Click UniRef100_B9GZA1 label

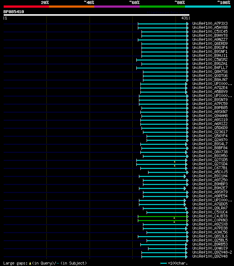tap(210, 63)
